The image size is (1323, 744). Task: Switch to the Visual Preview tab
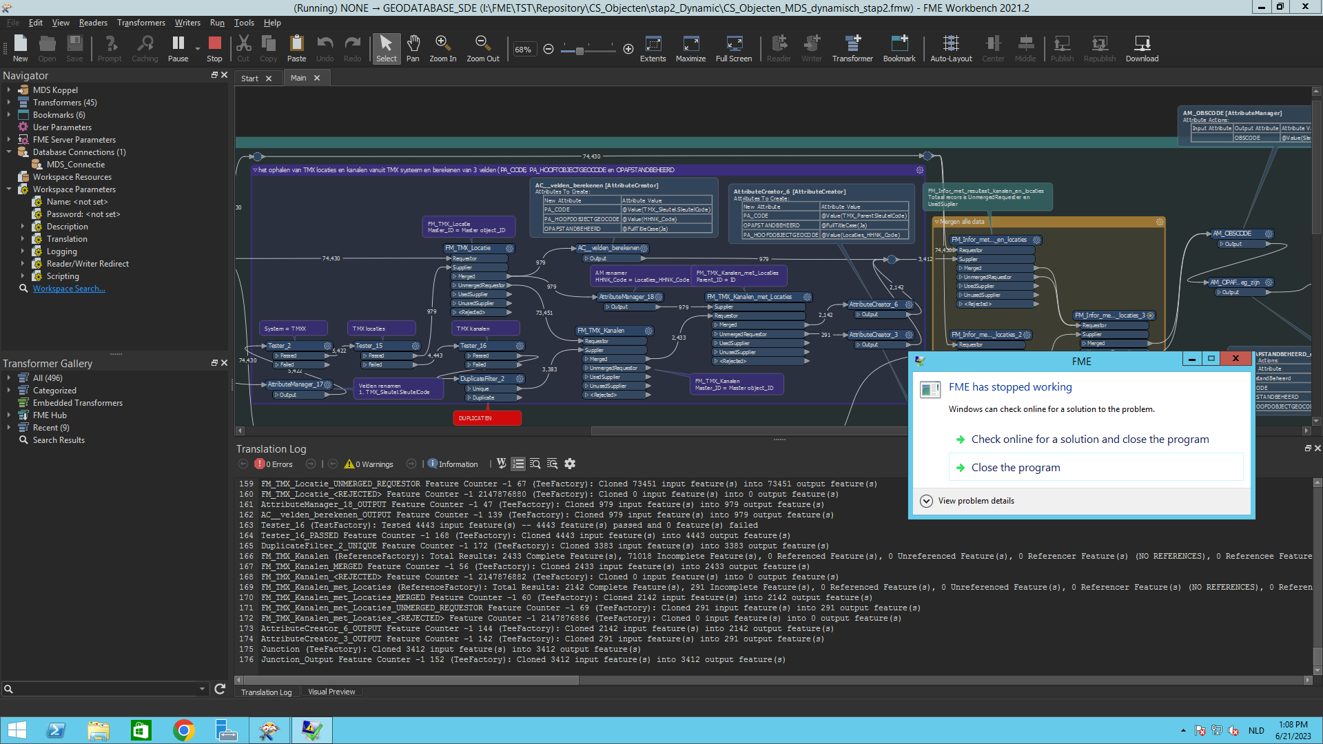click(x=331, y=692)
